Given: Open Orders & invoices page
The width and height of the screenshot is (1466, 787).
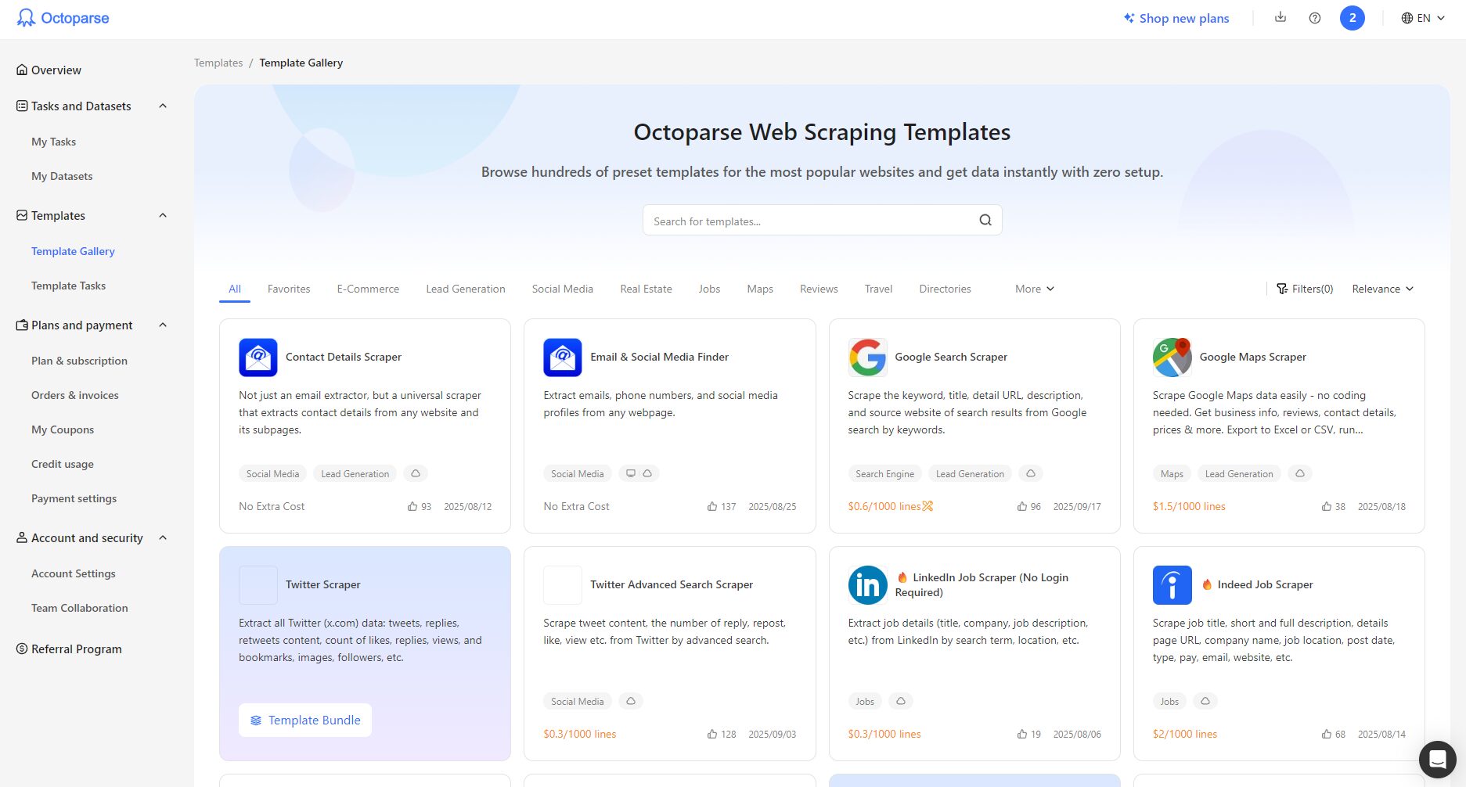Looking at the screenshot, I should [75, 395].
